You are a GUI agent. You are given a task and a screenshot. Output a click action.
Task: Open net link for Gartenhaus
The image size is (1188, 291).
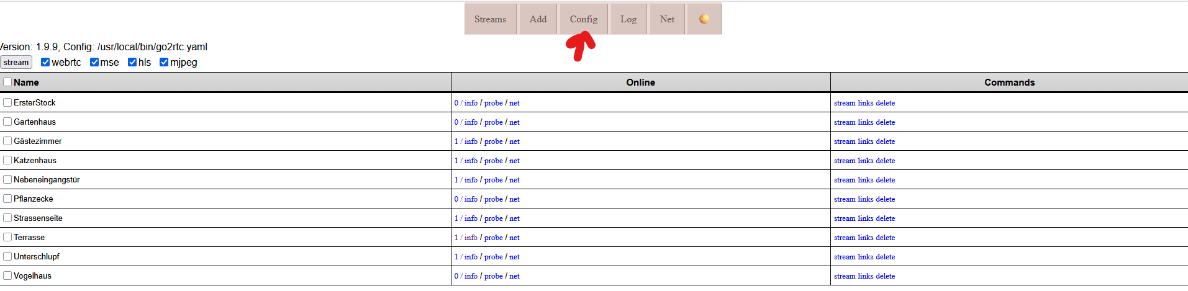pos(514,122)
